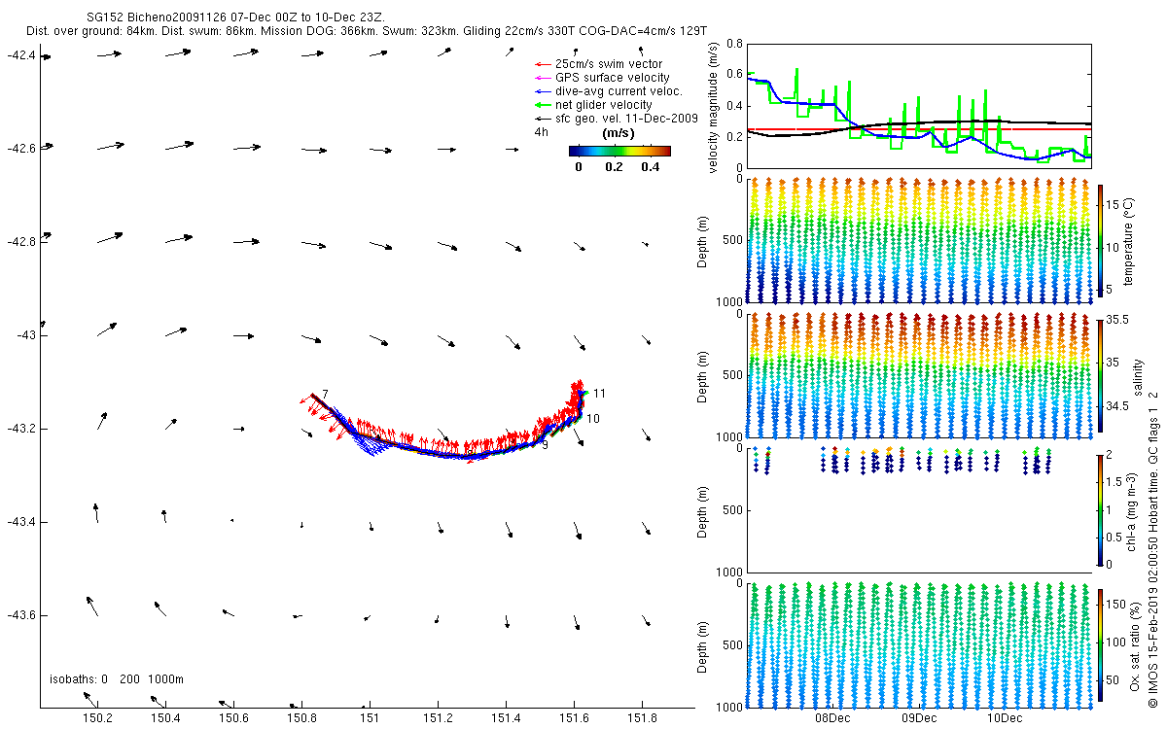Click the '500' depth tick of the chl-a panel

(x=734, y=509)
